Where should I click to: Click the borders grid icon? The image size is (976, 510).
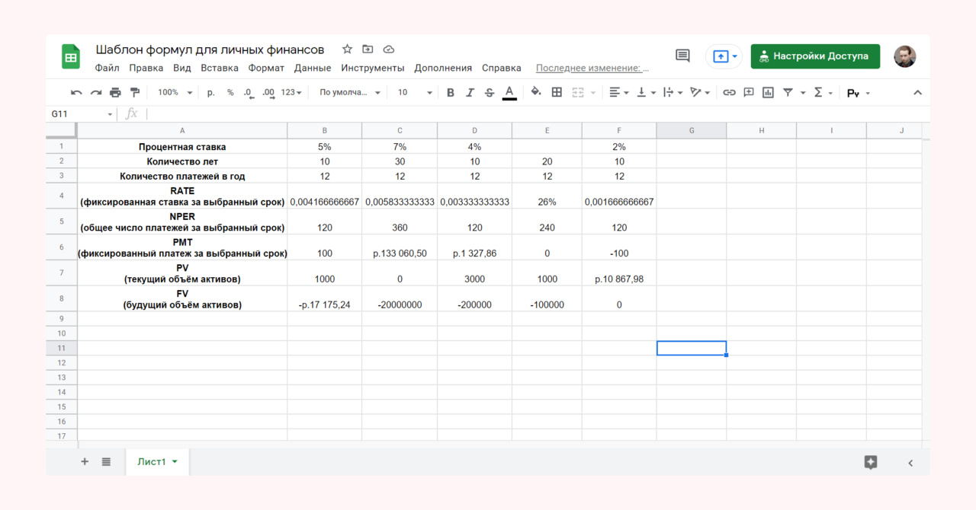pyautogui.click(x=557, y=92)
